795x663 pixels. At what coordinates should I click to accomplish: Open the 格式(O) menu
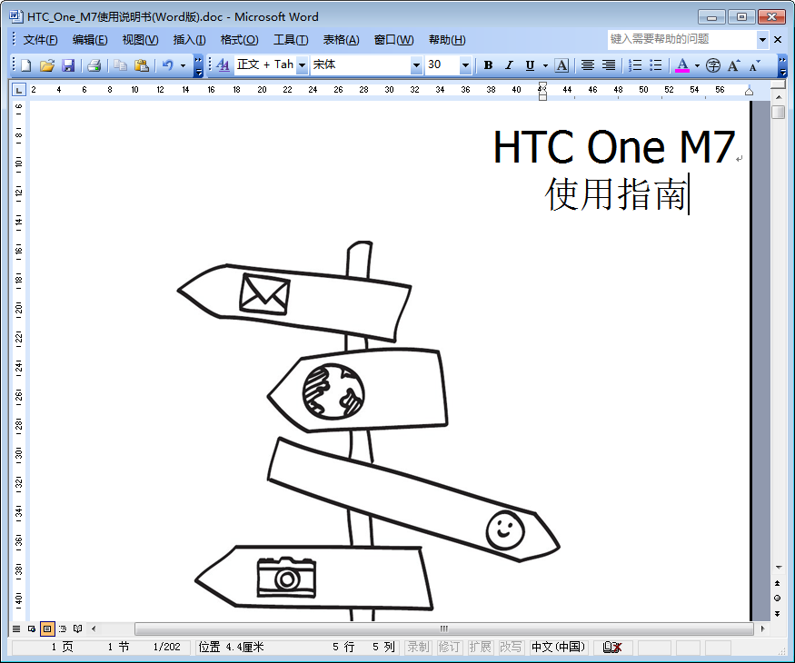(239, 40)
